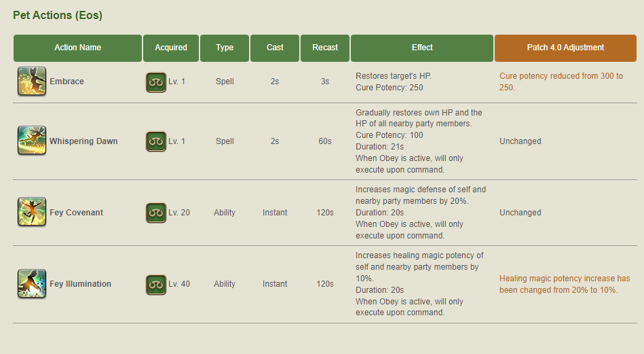Click the Scholar job icon in Whispering Dawn row
This screenshot has height=354, width=644.
pyautogui.click(x=156, y=141)
